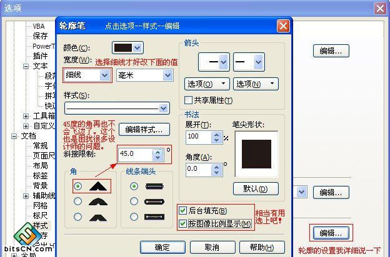Toggle the 后台填充(B) checkbox
The width and height of the screenshot is (390, 257).
(x=182, y=211)
